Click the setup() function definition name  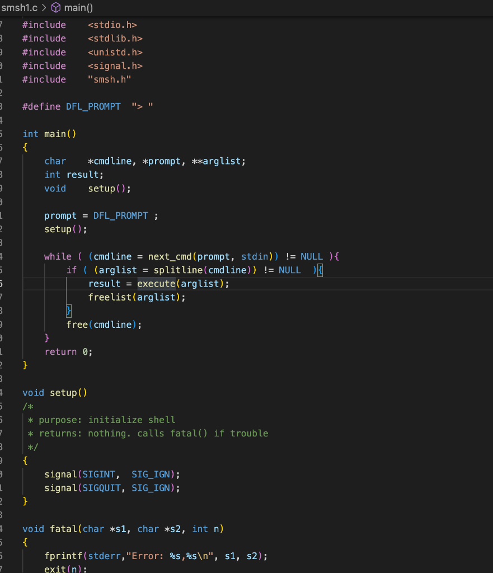coord(64,392)
